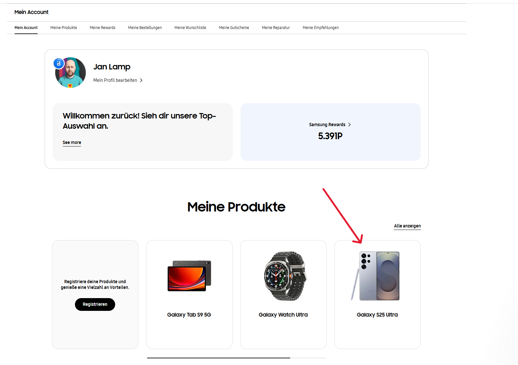Image resolution: width=518 pixels, height=365 pixels.
Task: Open Meine Empfehlungen tab
Action: tap(321, 28)
